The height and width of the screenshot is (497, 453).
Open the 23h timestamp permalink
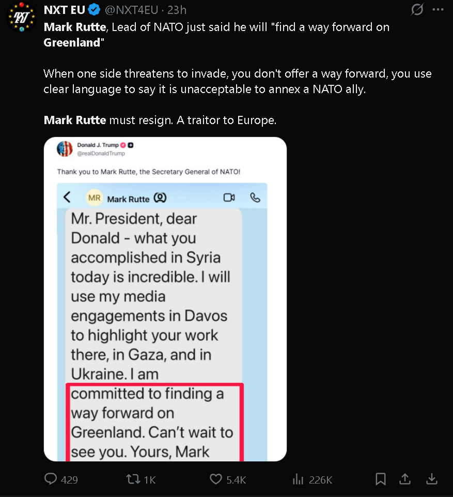pyautogui.click(x=177, y=10)
